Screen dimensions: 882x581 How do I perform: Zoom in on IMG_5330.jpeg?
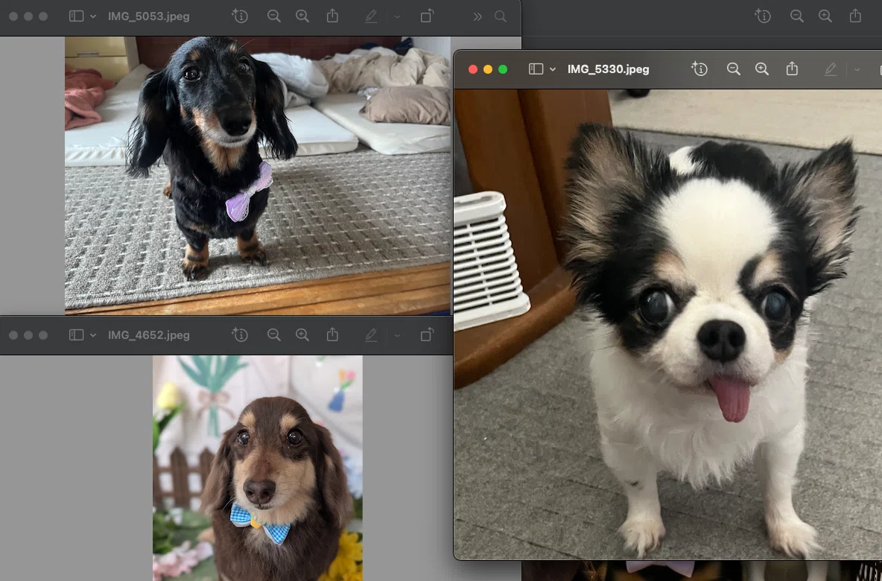tap(762, 69)
